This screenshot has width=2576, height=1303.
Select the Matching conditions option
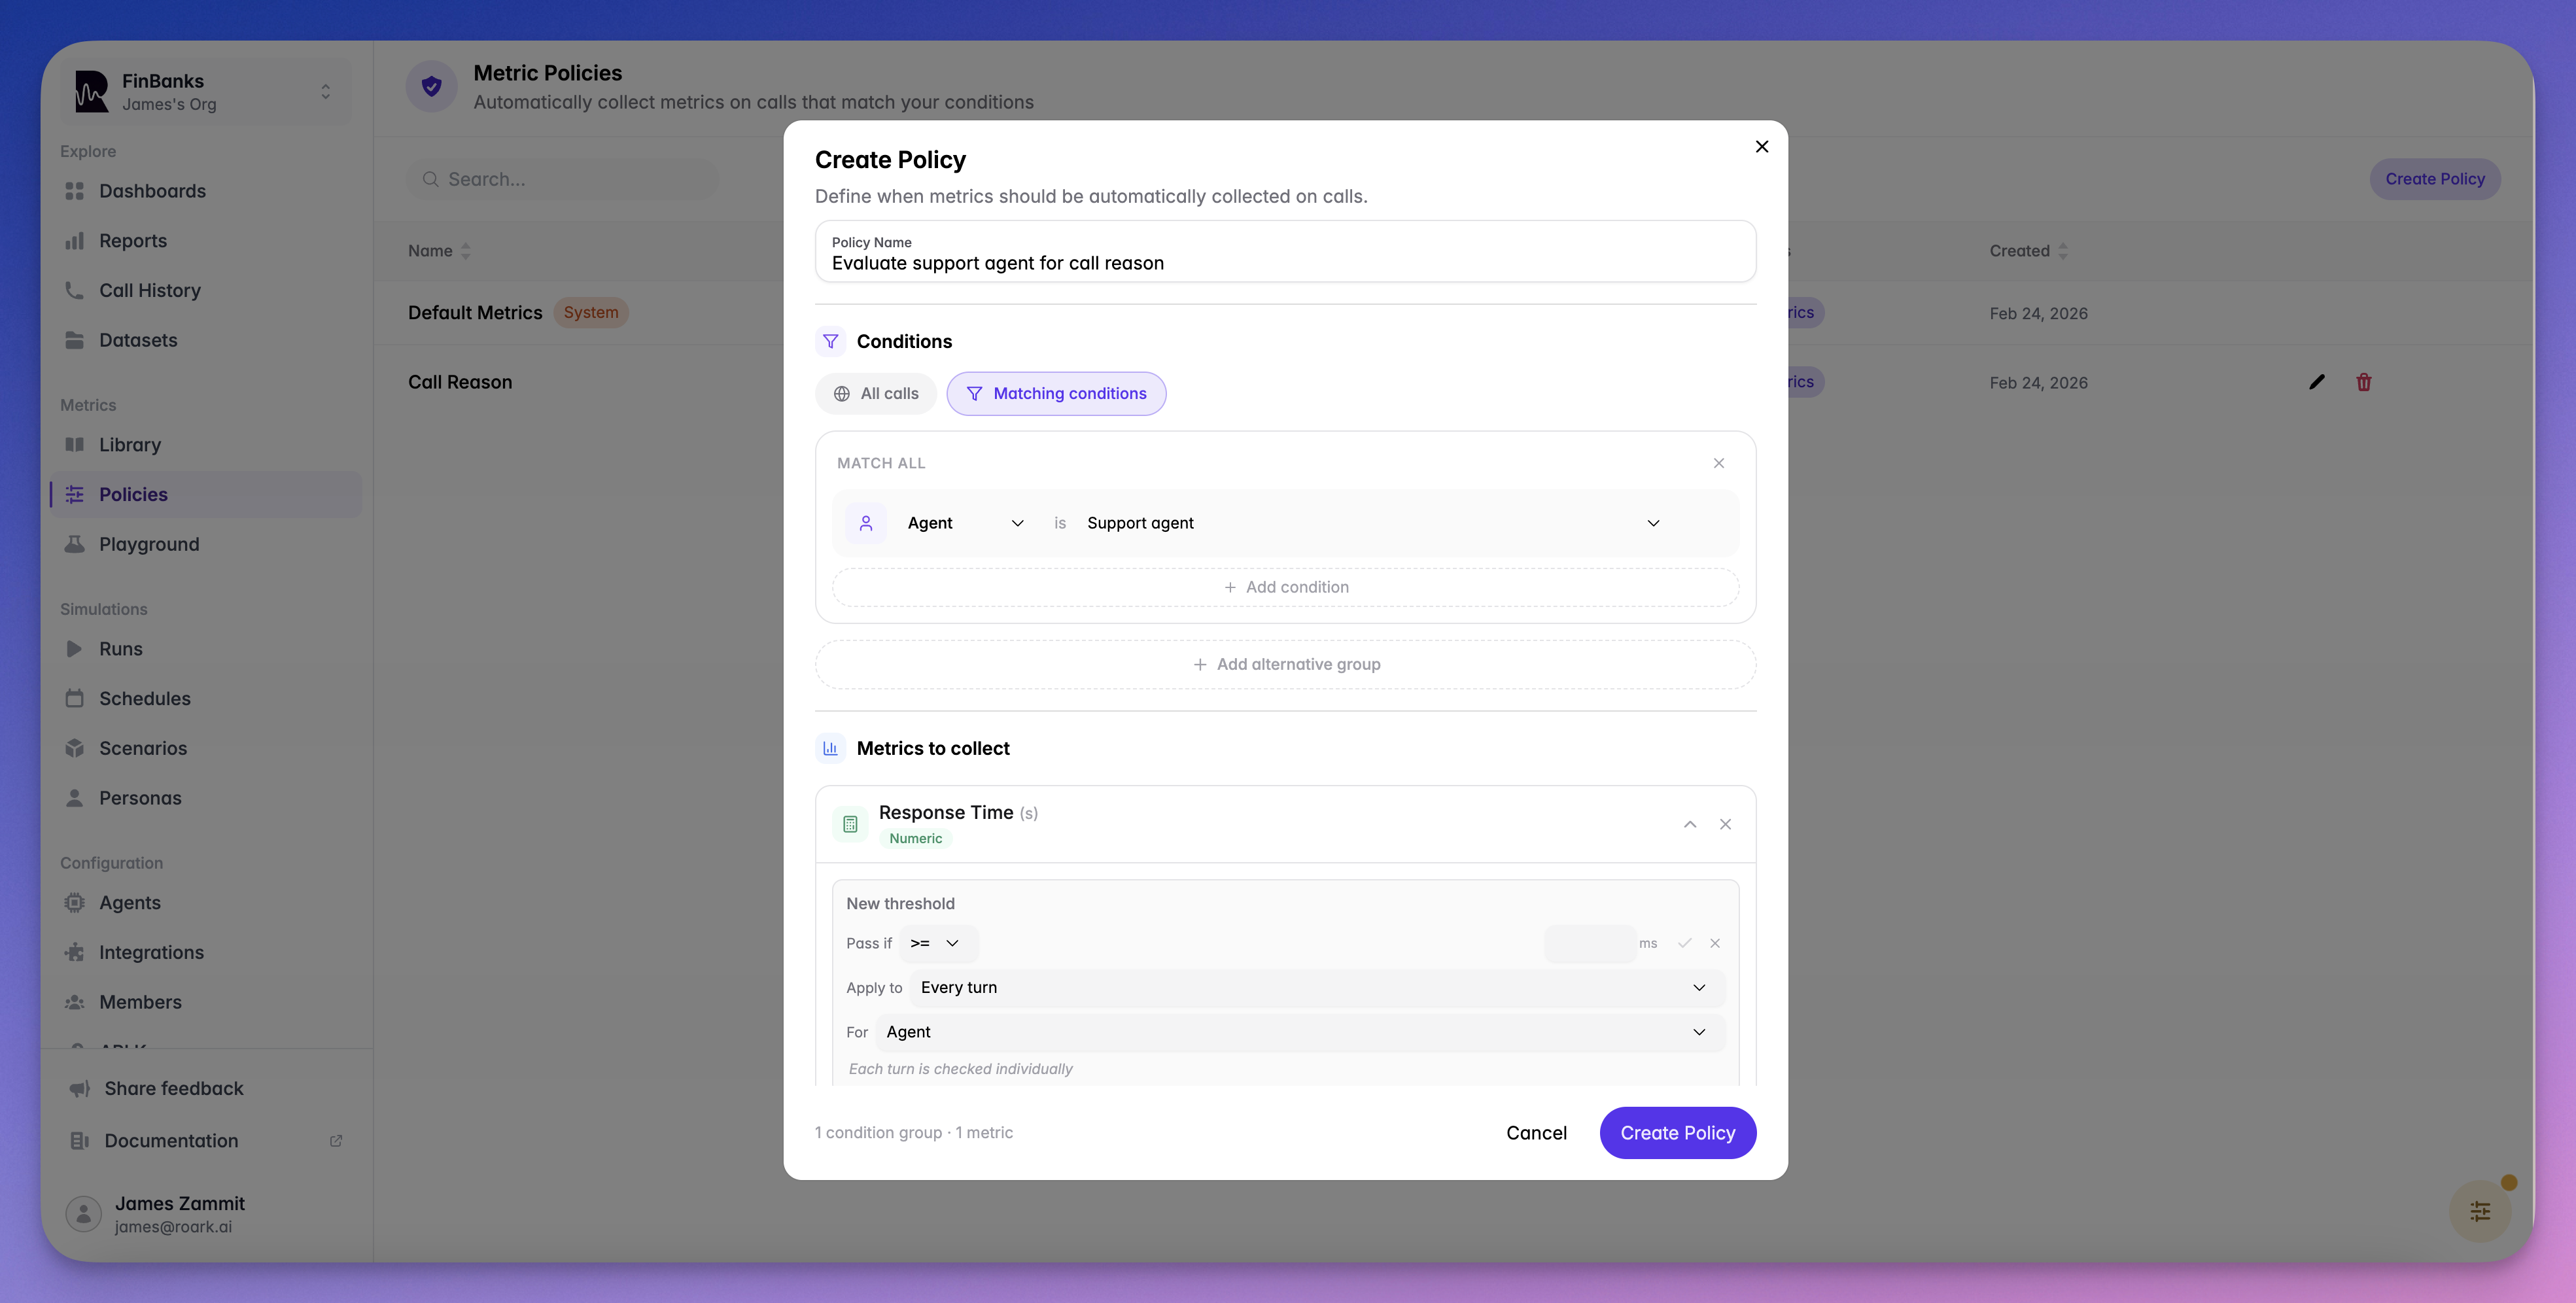pyautogui.click(x=1056, y=393)
